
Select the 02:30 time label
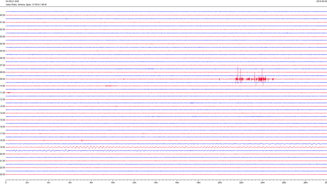pyautogui.click(x=2, y=30)
